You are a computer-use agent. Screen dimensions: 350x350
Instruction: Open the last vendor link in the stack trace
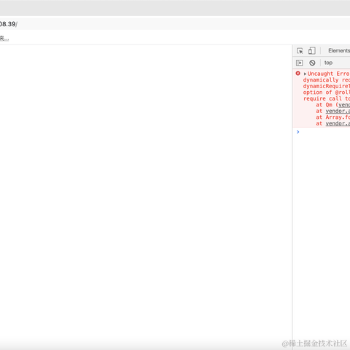338,123
